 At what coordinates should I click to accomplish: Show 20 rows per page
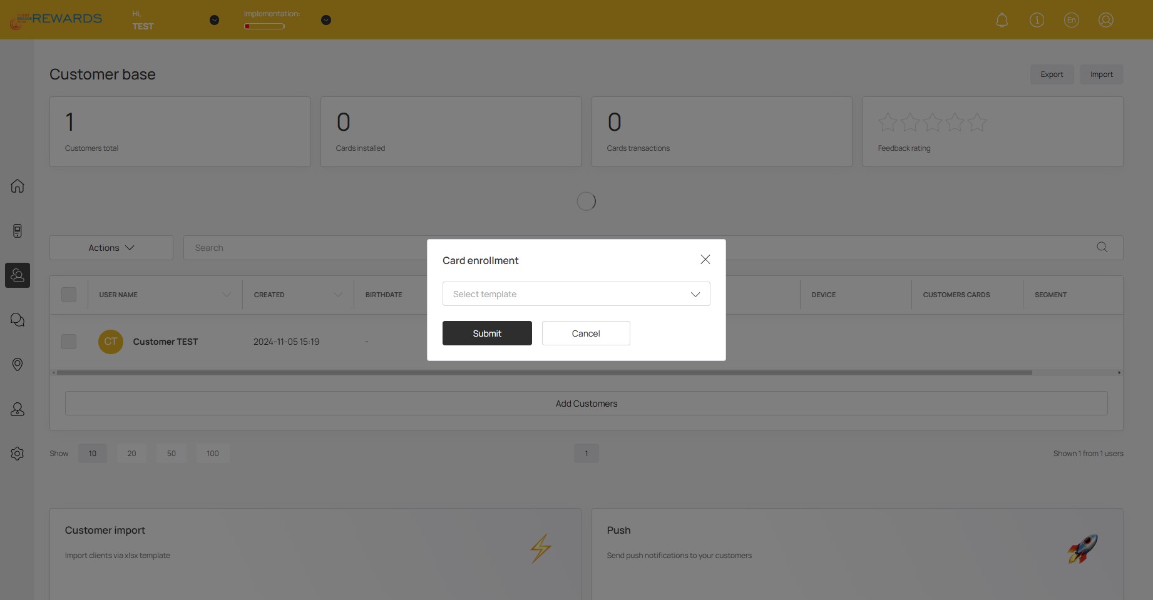tap(131, 454)
